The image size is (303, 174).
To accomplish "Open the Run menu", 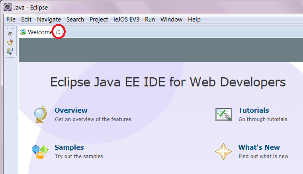I will click(x=150, y=20).
